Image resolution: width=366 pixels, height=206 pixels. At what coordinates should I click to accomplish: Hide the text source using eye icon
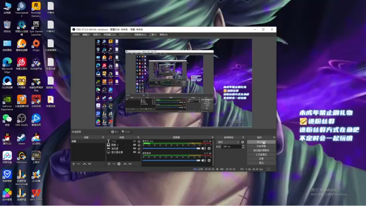135,141
